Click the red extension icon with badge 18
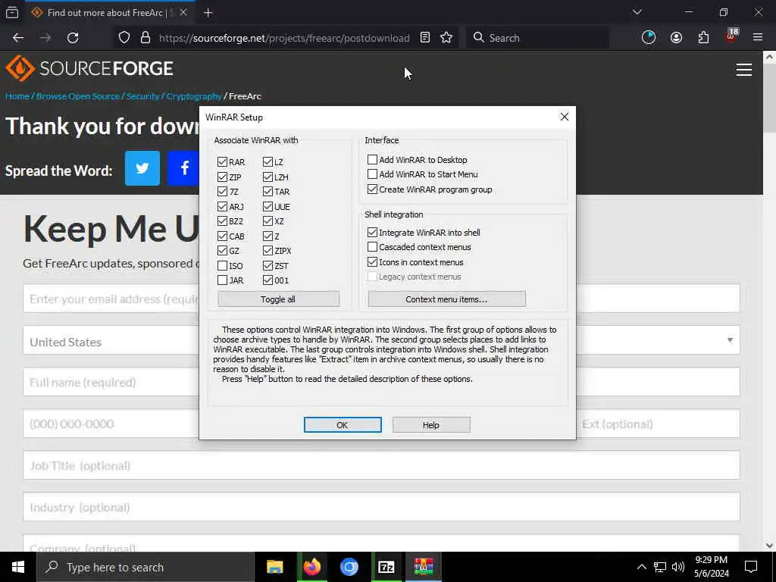The image size is (776, 582). click(x=731, y=36)
